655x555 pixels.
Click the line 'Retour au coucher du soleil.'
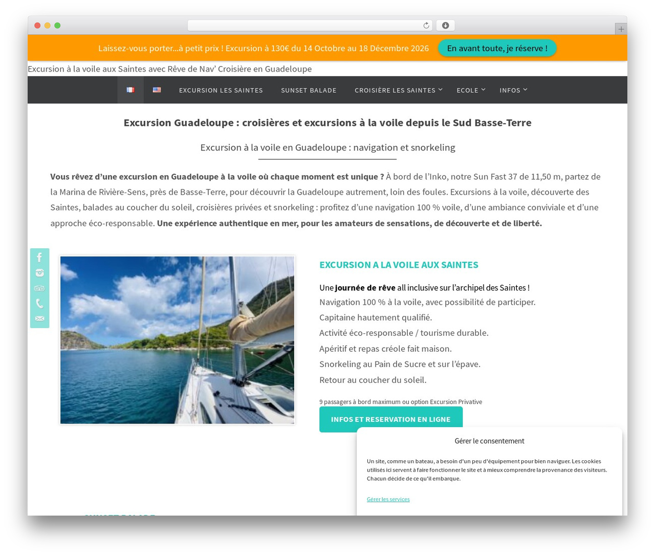coord(373,380)
